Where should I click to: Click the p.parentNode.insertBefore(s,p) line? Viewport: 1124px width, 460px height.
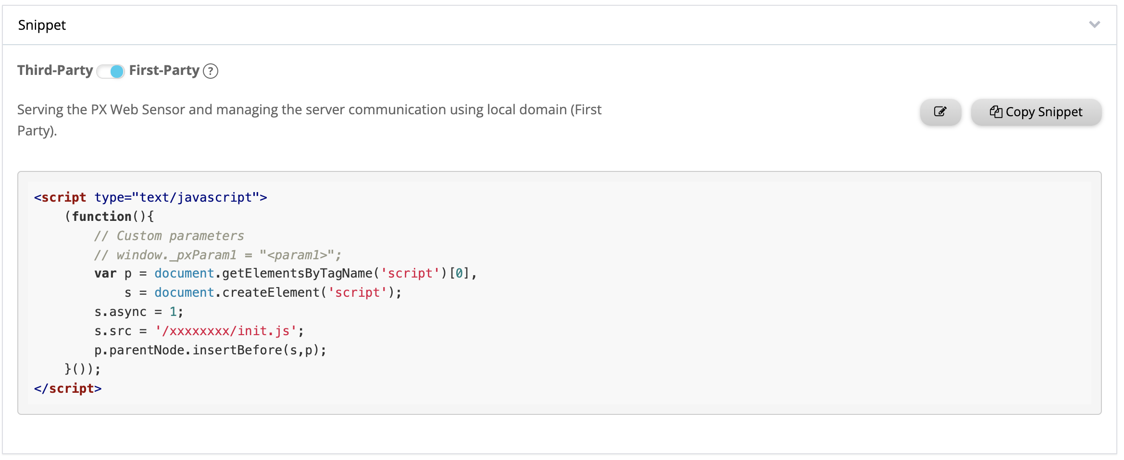click(x=211, y=351)
